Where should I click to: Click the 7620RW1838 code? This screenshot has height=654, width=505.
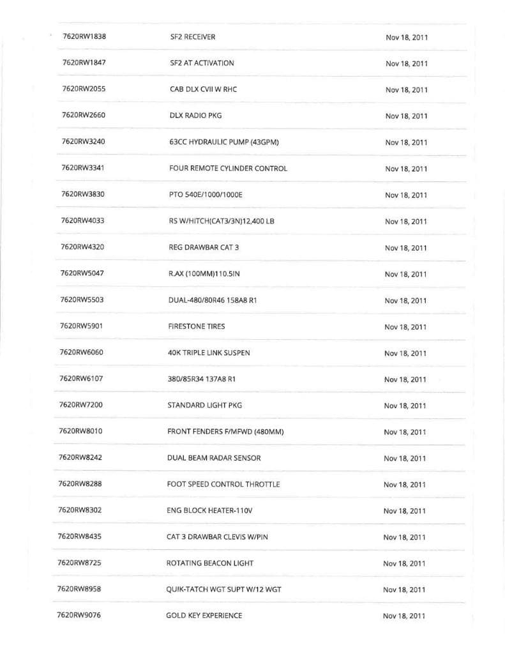(x=84, y=36)
